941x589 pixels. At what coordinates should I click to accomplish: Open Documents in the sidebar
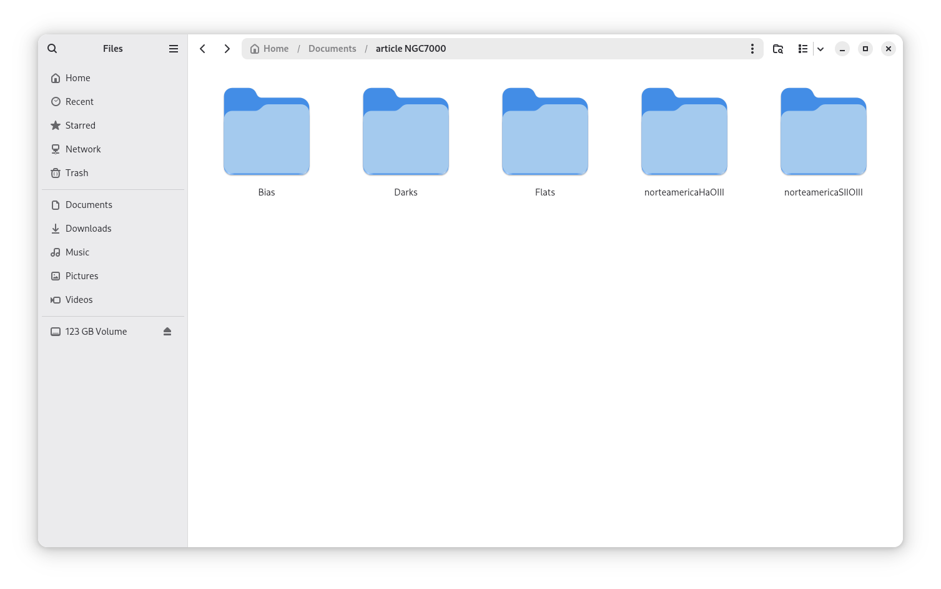pyautogui.click(x=113, y=205)
